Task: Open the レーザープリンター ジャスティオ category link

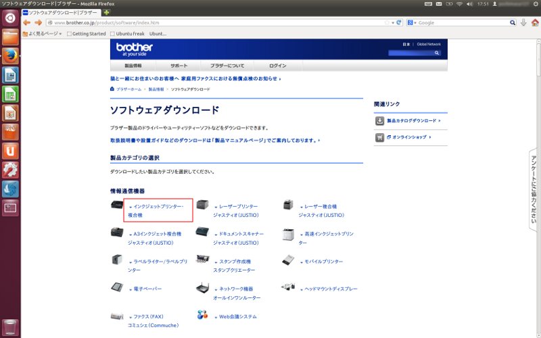Action: pos(235,211)
